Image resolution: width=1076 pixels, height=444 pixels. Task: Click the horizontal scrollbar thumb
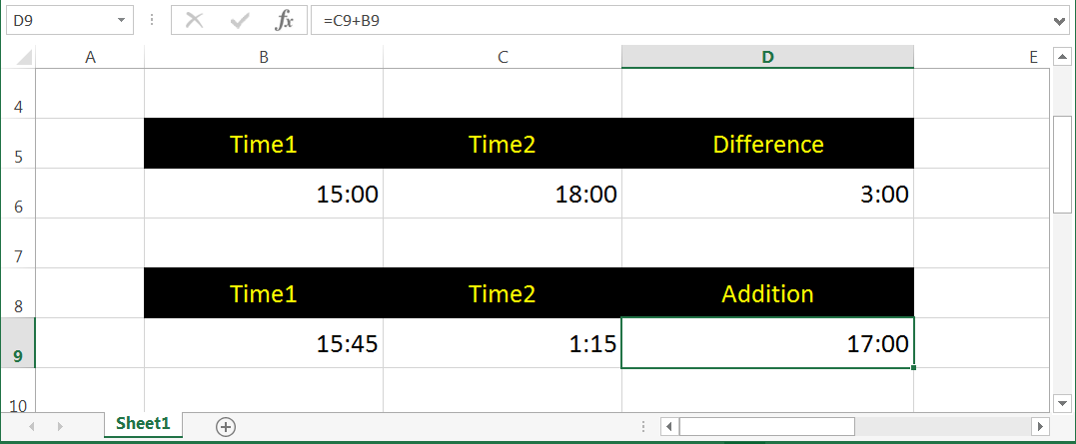(766, 426)
